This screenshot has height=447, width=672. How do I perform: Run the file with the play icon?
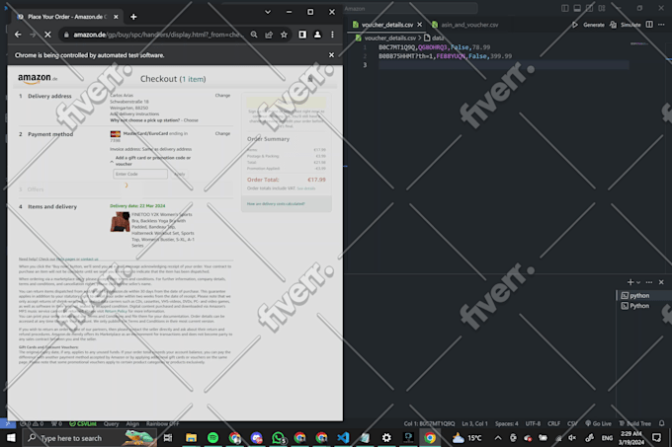tap(575, 25)
